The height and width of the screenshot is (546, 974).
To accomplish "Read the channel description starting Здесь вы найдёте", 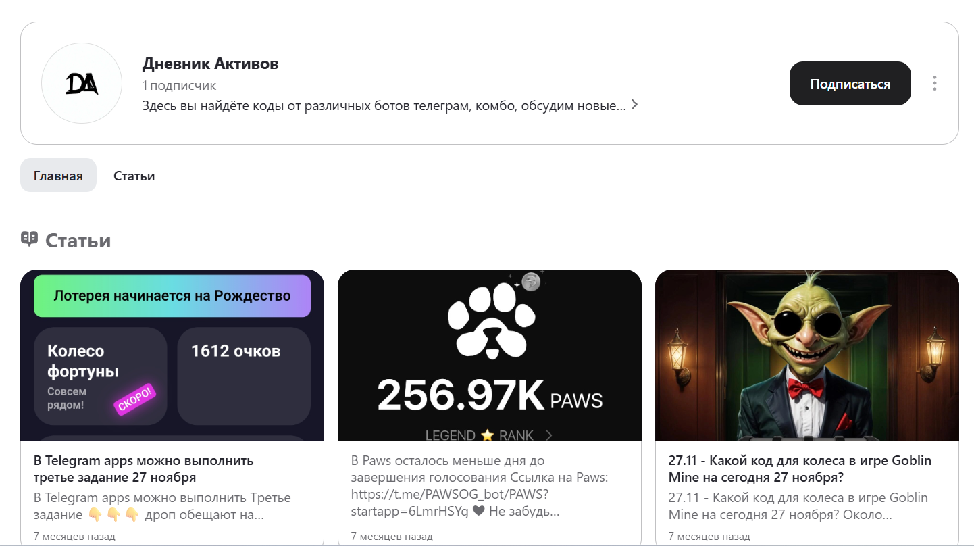I will tap(384, 106).
